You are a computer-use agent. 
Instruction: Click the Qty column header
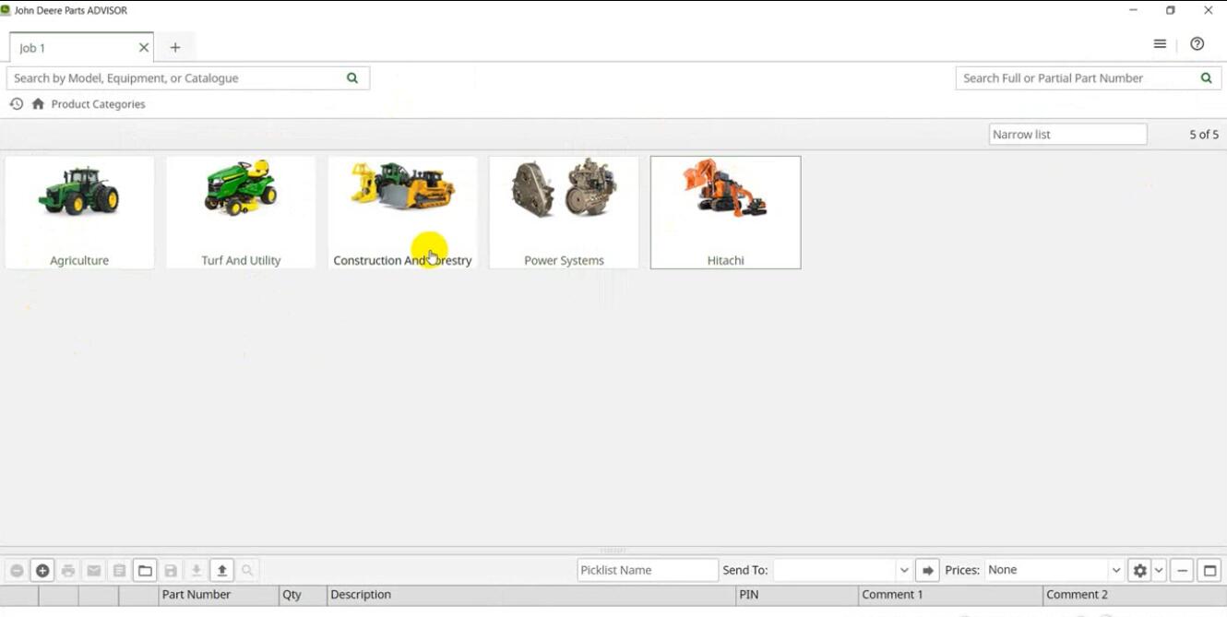[x=303, y=595]
